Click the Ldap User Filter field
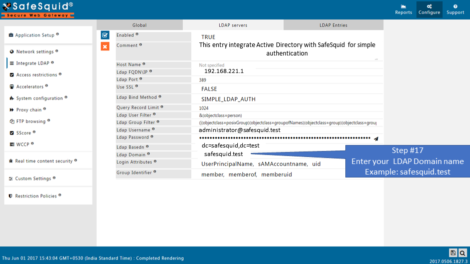 tap(287, 115)
